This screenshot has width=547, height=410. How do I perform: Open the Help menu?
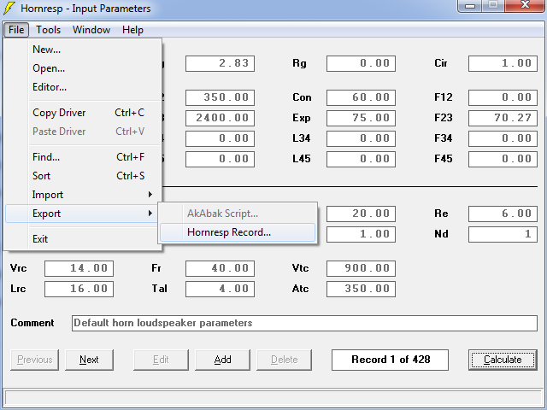132,30
